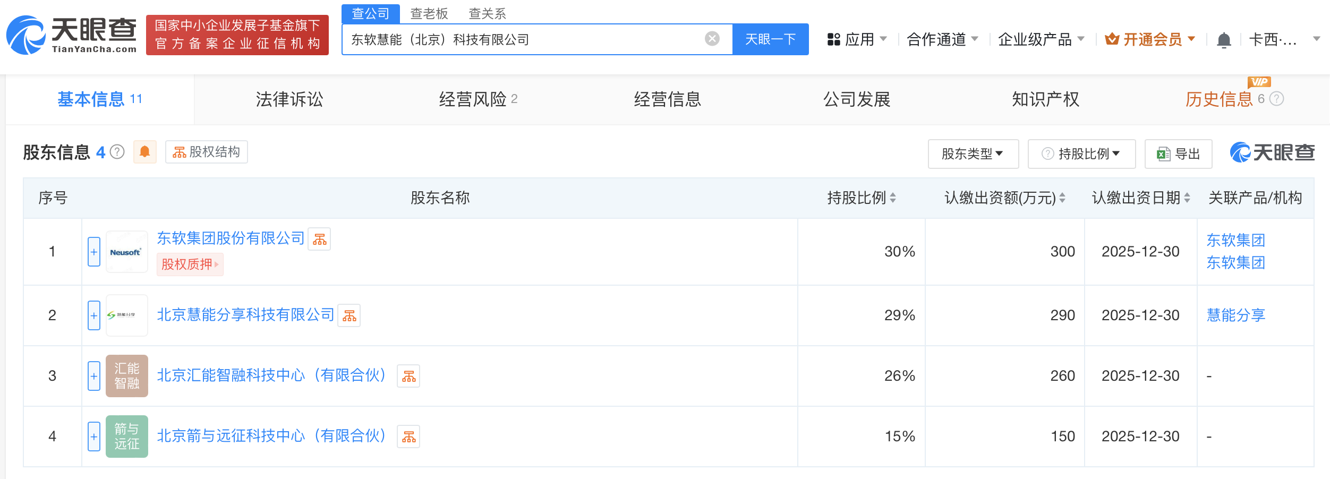Expand row 3 北京汇能智融 with plus button

(94, 376)
